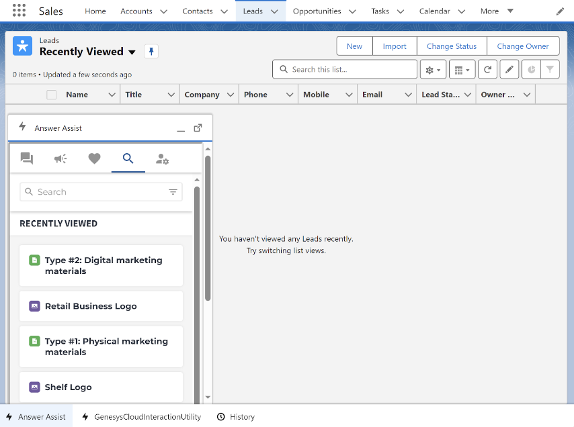Click the Import button
574x427 pixels.
(395, 46)
